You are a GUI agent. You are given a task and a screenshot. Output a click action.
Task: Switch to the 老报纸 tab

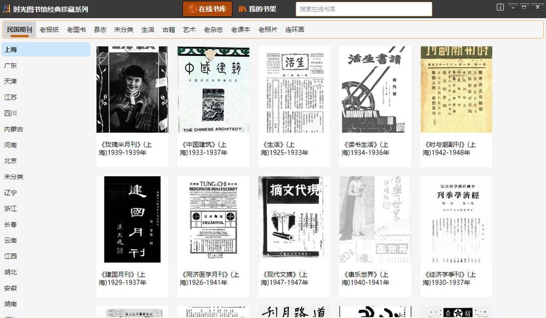tap(49, 30)
